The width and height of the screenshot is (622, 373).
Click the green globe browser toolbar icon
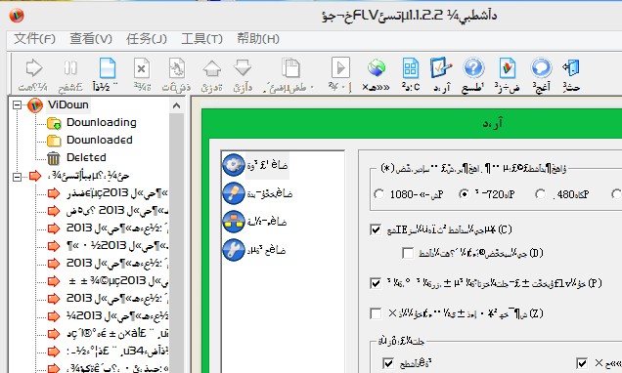377,68
